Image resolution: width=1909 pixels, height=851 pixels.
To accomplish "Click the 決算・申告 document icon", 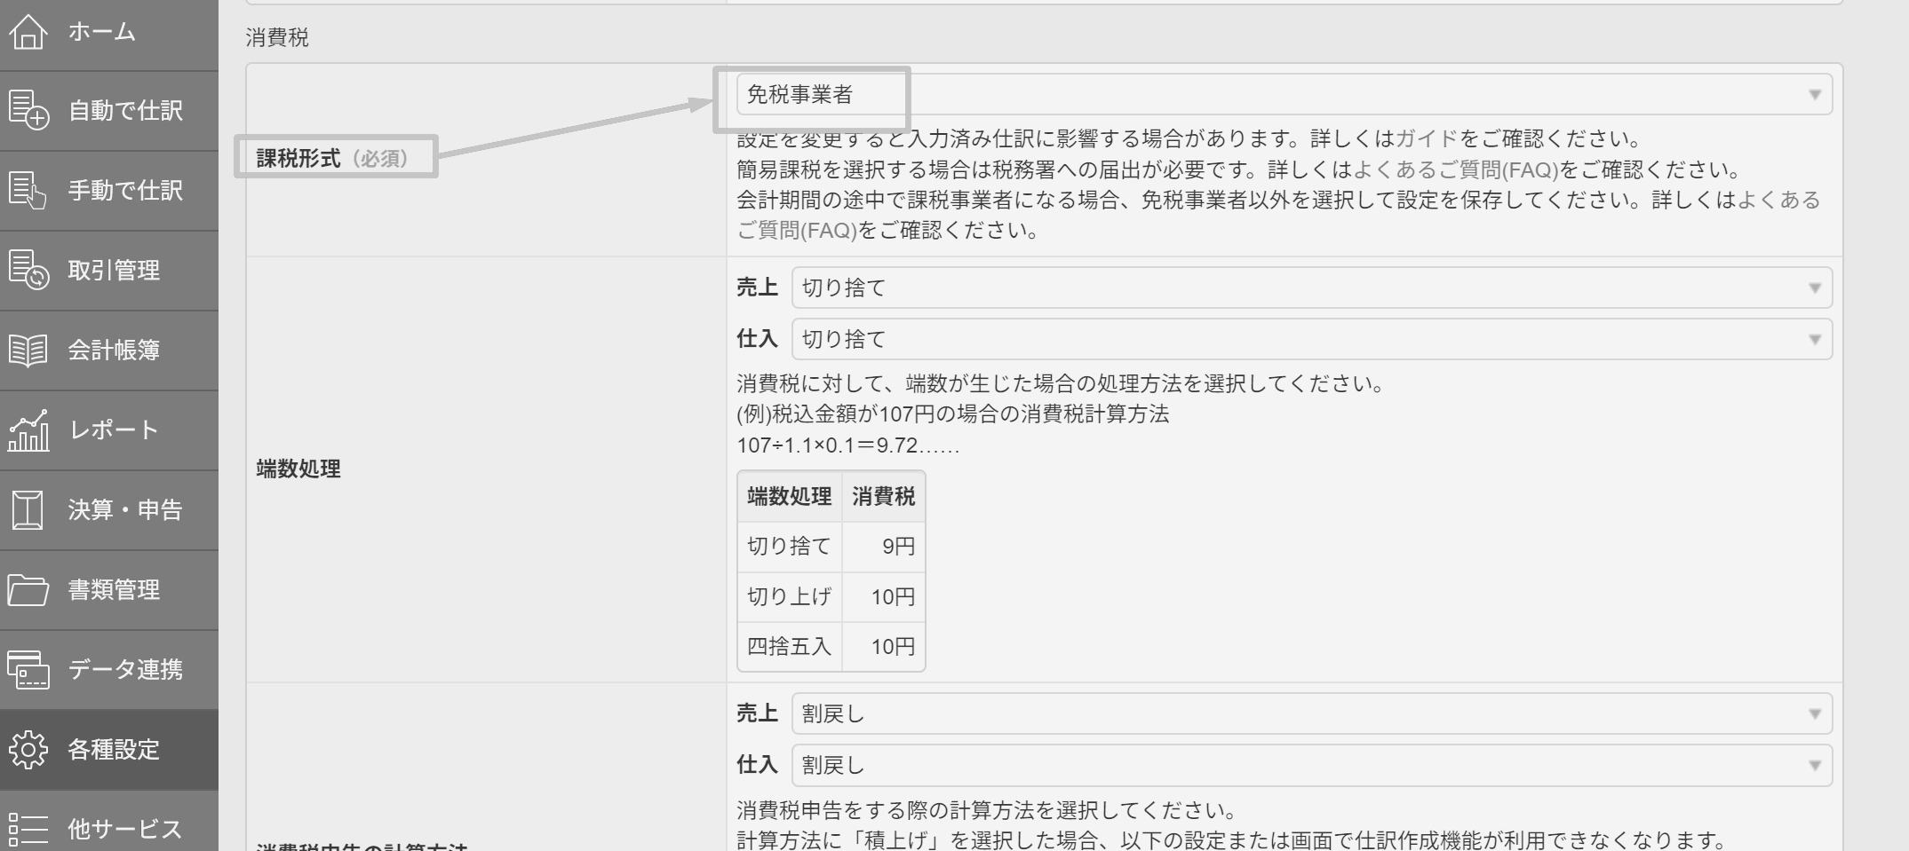I will (x=28, y=510).
